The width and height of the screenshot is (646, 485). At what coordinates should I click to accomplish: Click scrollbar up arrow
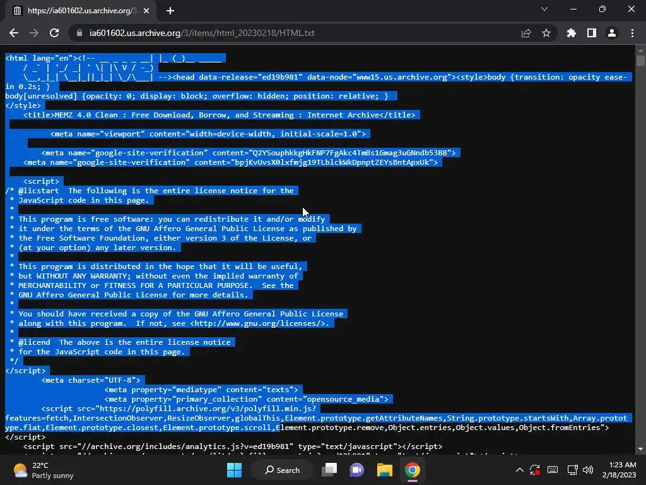(640, 51)
